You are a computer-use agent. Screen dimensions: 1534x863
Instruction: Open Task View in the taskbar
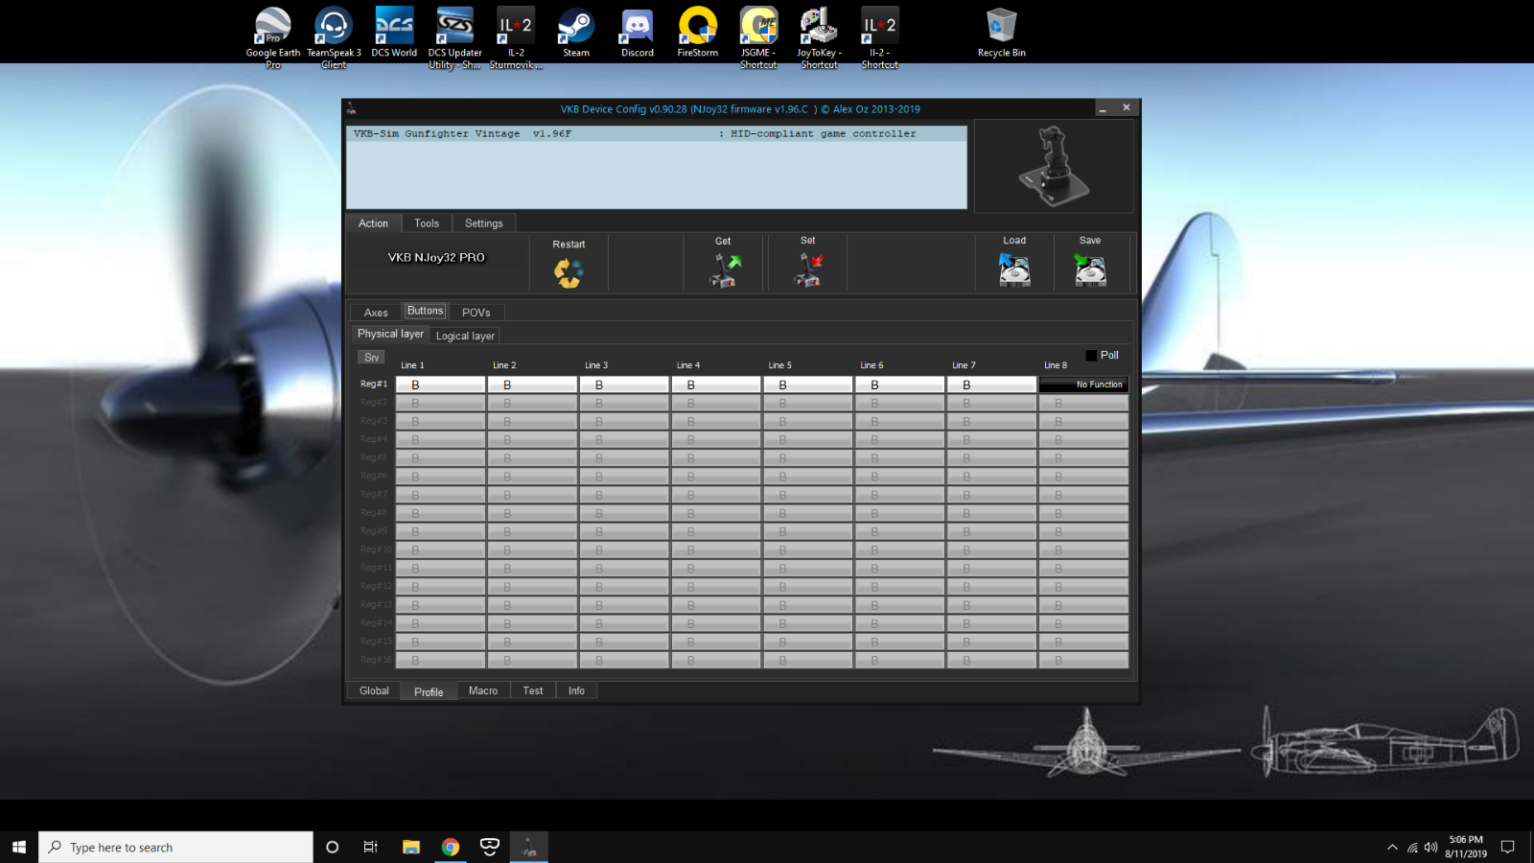tap(371, 847)
